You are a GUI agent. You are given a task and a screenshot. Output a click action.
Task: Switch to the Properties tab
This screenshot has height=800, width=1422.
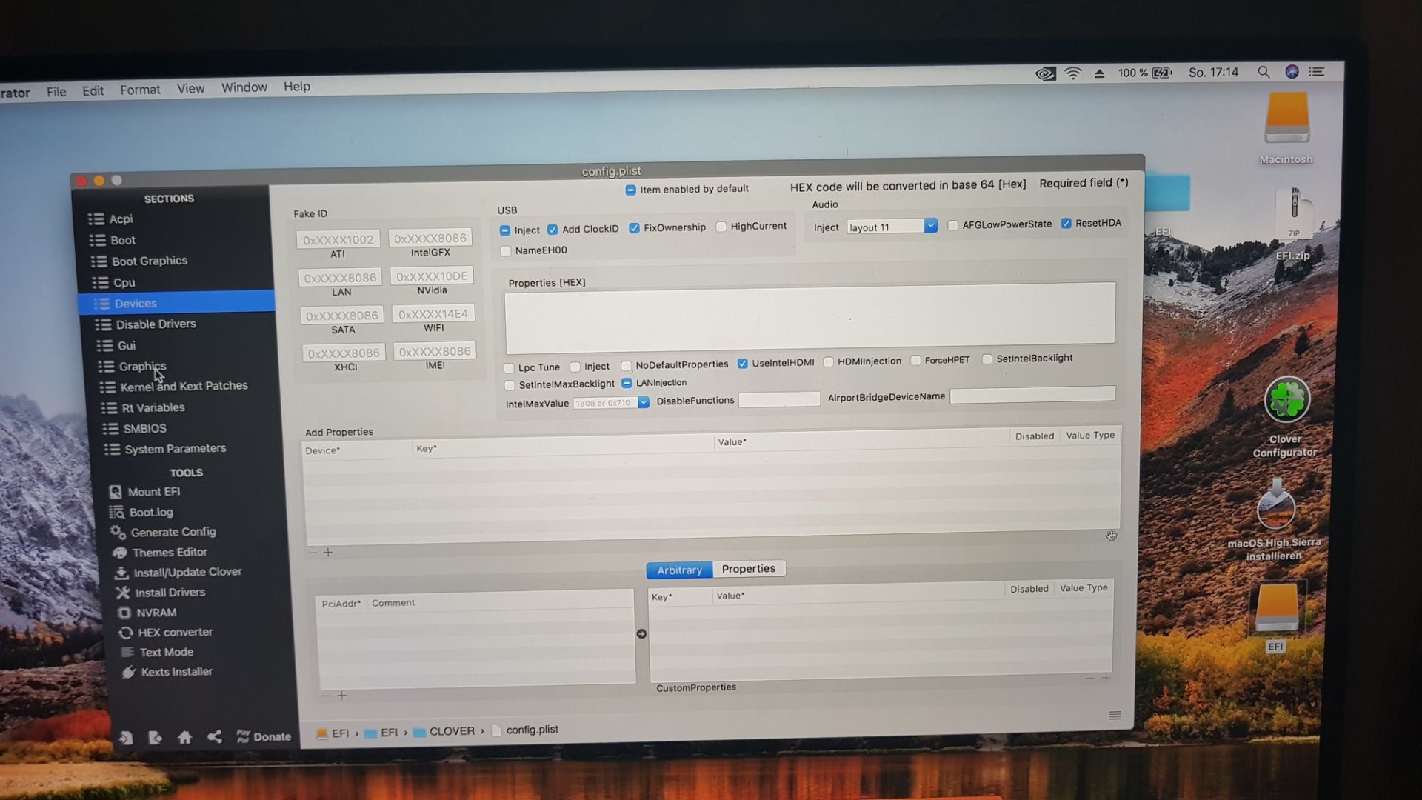[x=748, y=569]
